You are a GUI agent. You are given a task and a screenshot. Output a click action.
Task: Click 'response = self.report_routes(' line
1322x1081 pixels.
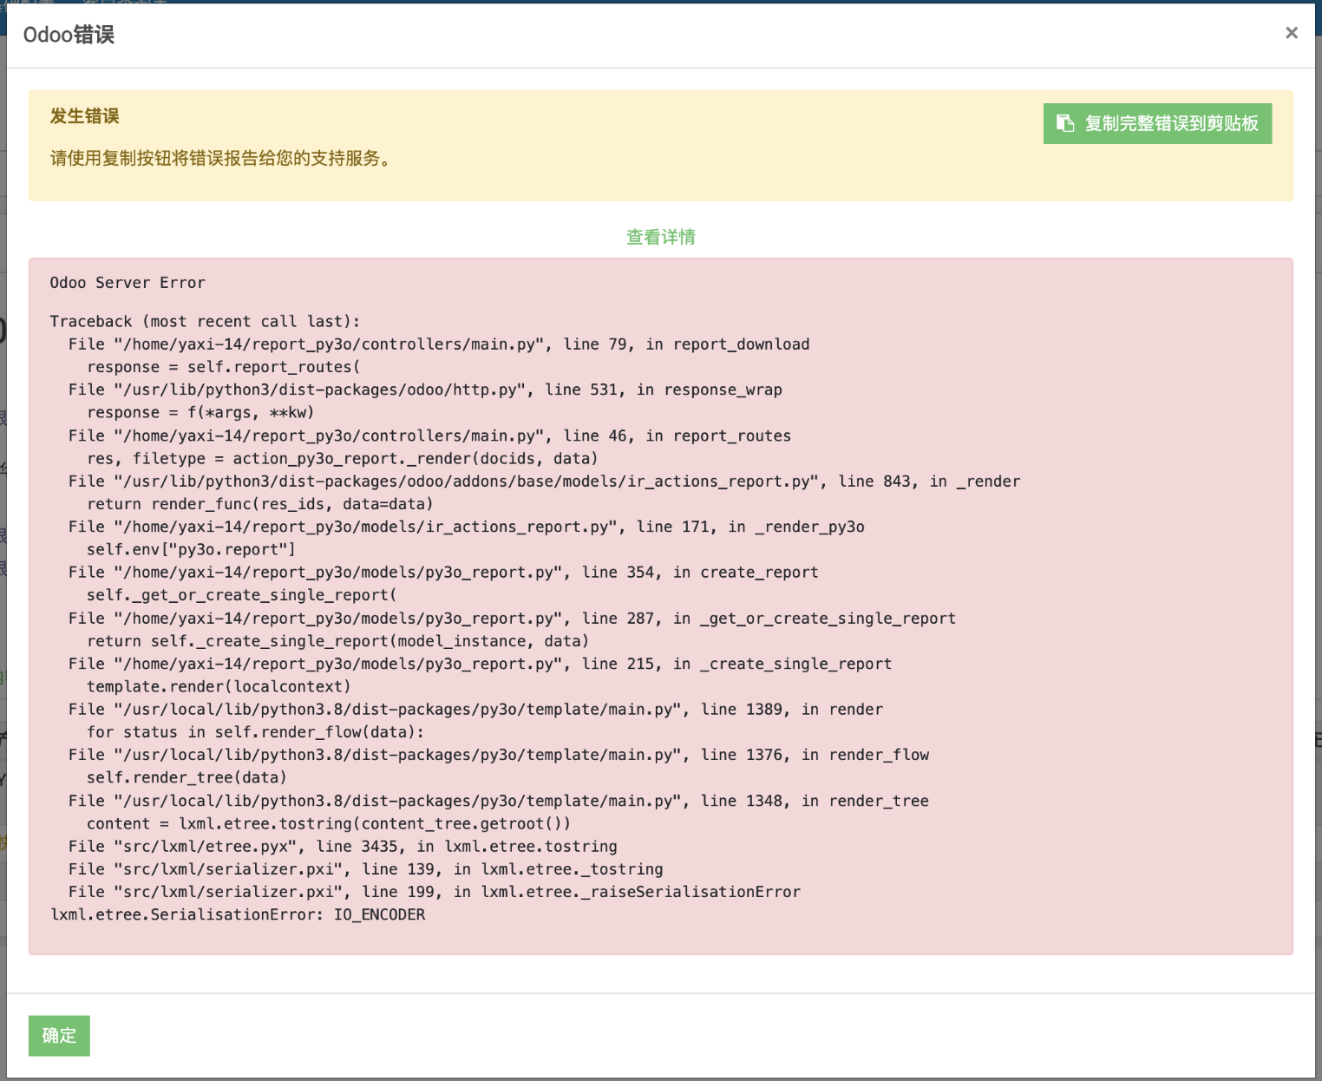(x=224, y=367)
